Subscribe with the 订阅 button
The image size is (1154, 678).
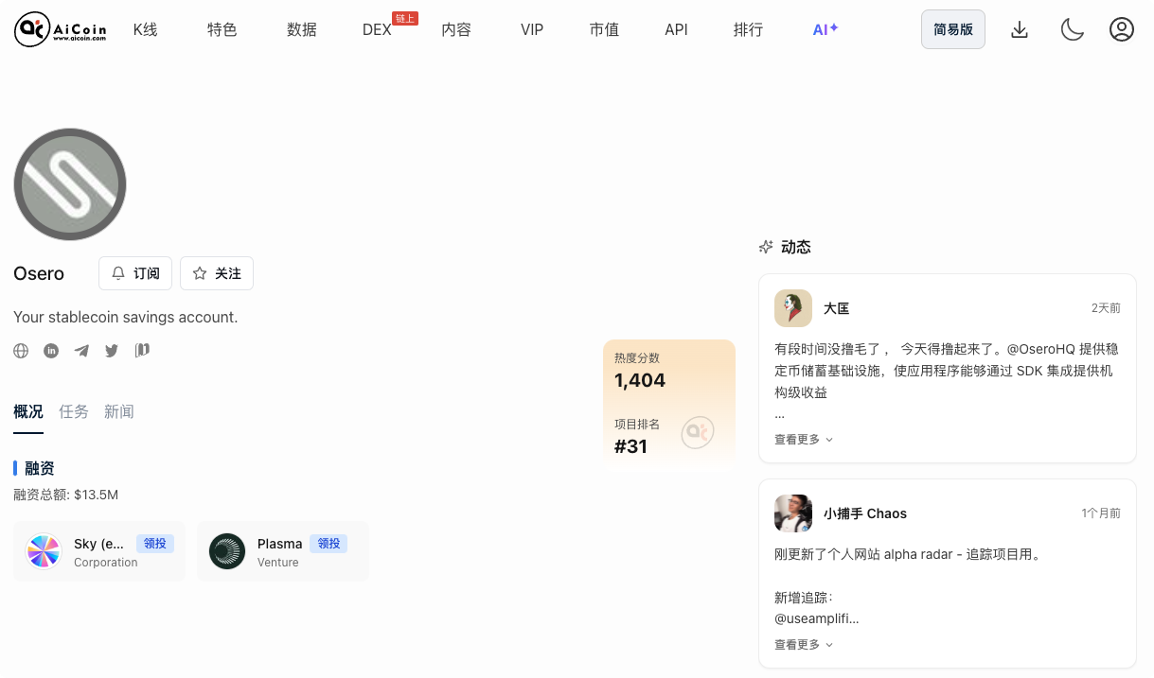point(135,273)
